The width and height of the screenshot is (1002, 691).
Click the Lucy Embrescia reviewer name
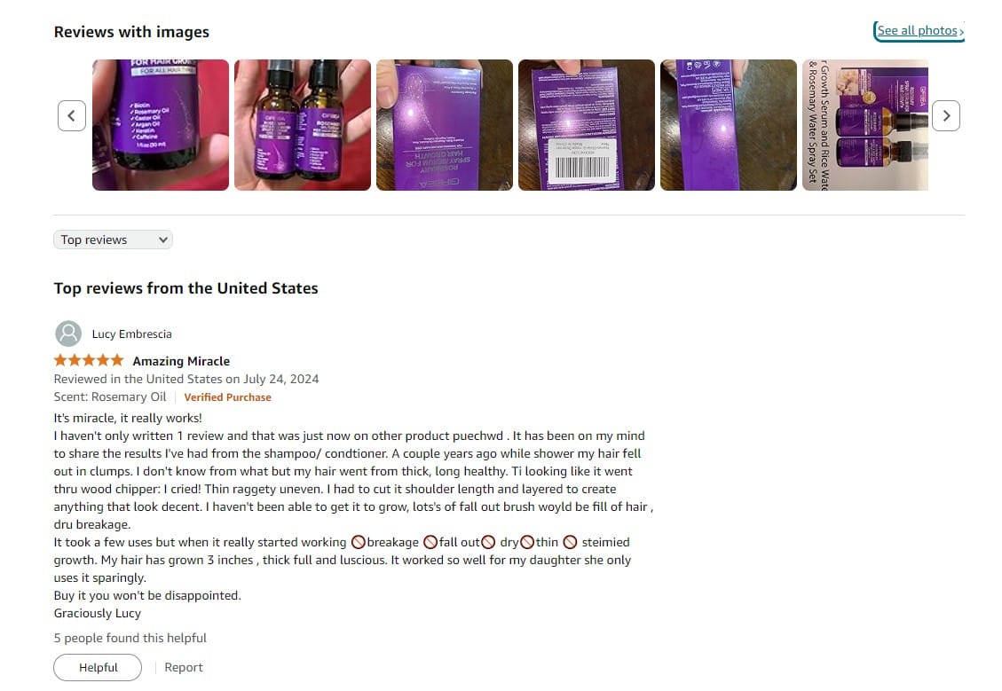tap(131, 334)
